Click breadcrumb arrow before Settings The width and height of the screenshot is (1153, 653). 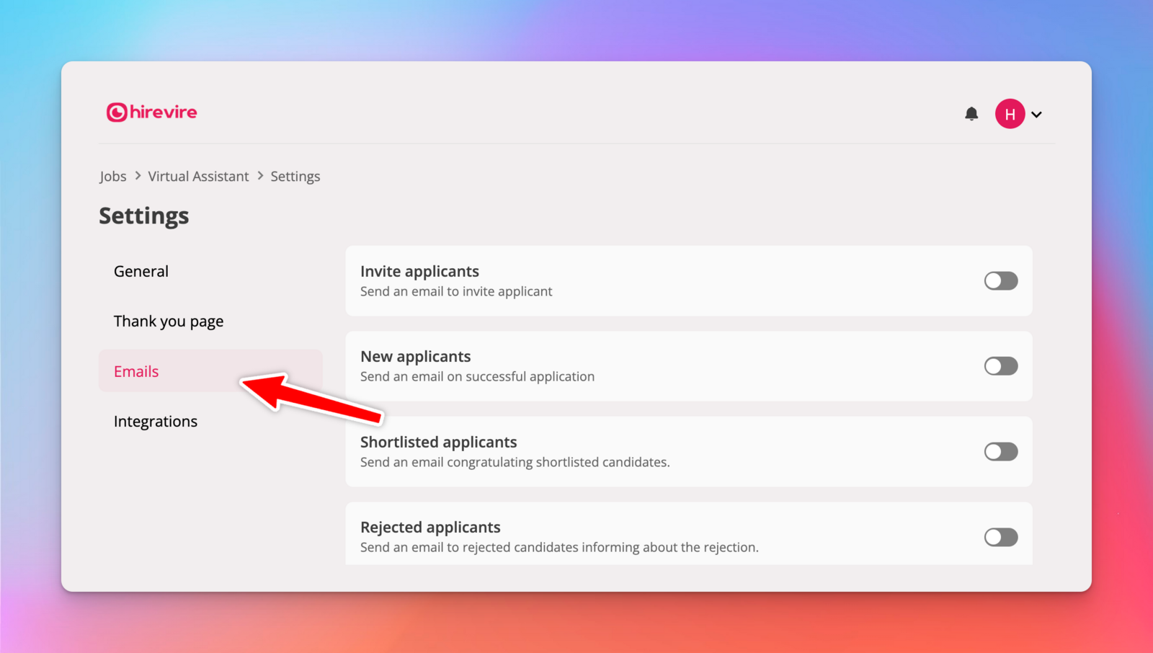260,176
